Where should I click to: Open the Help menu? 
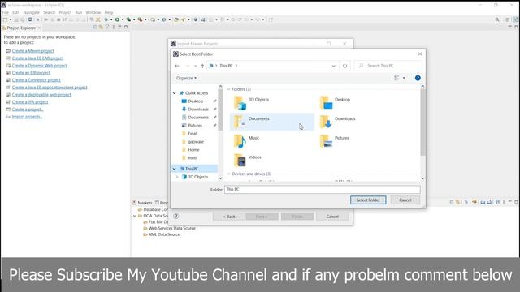109,12
